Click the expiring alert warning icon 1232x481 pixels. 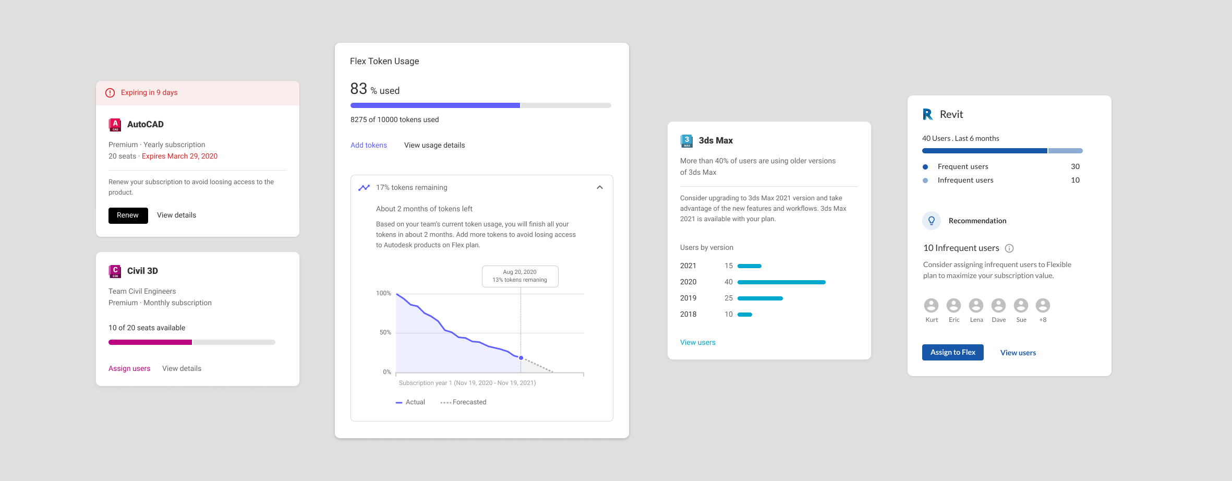[110, 93]
